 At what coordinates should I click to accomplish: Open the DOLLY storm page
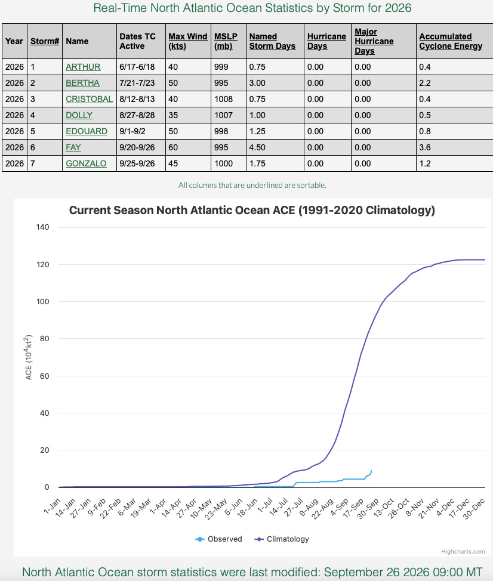point(79,115)
